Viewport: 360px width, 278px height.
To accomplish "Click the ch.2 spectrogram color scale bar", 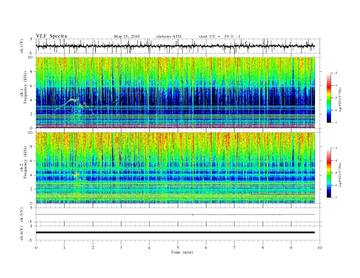I will pos(329,173).
